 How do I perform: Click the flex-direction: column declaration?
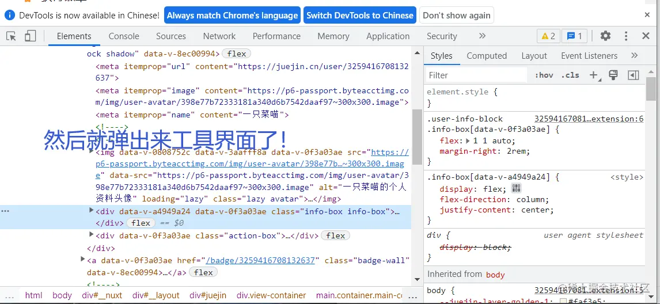[x=495, y=199]
